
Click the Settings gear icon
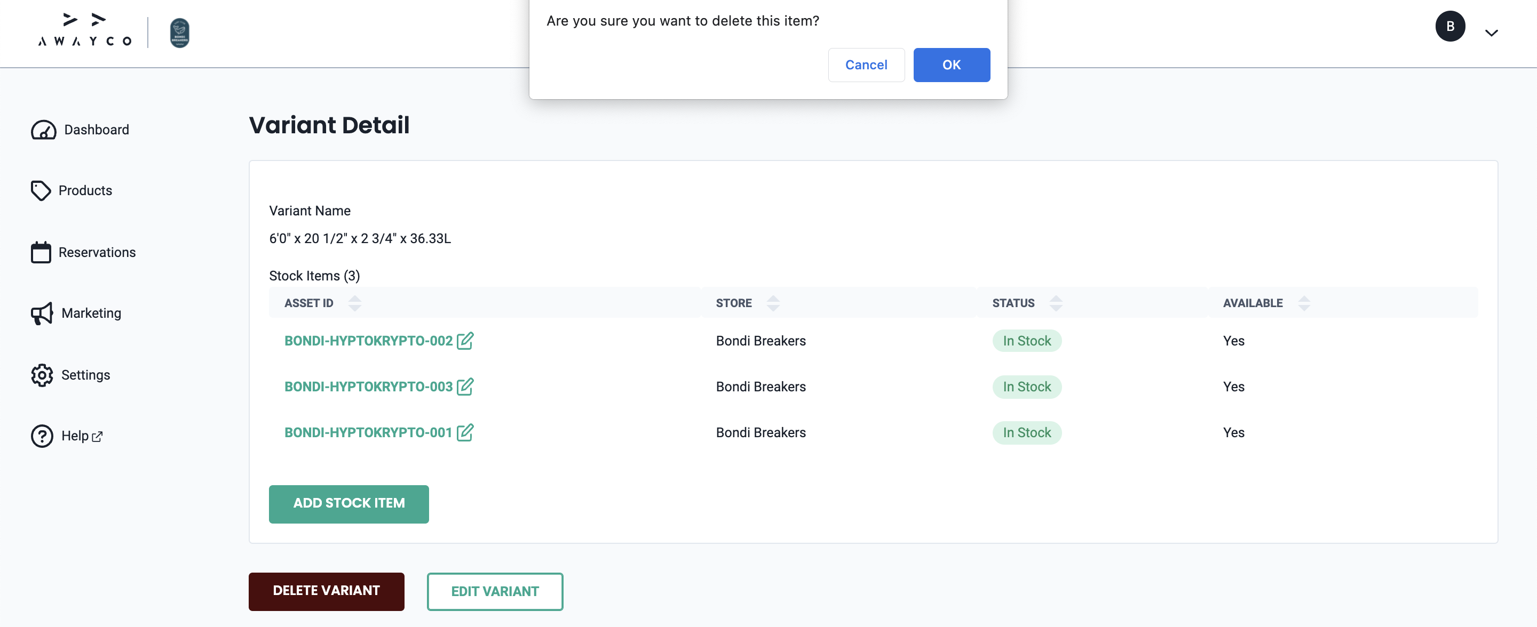tap(42, 375)
